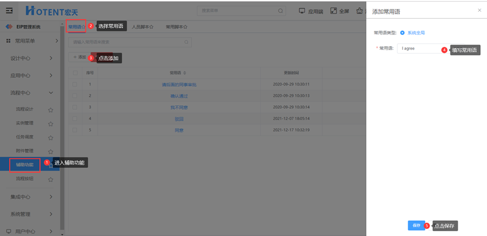This screenshot has height=236, width=487.
Task: Check the checkbox for row 1
Action: coord(75,84)
